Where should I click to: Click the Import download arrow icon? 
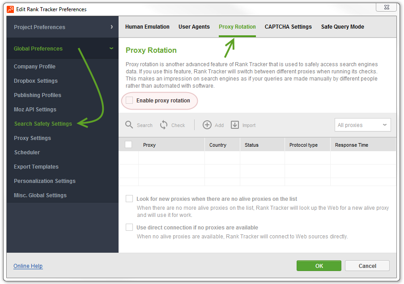point(235,125)
